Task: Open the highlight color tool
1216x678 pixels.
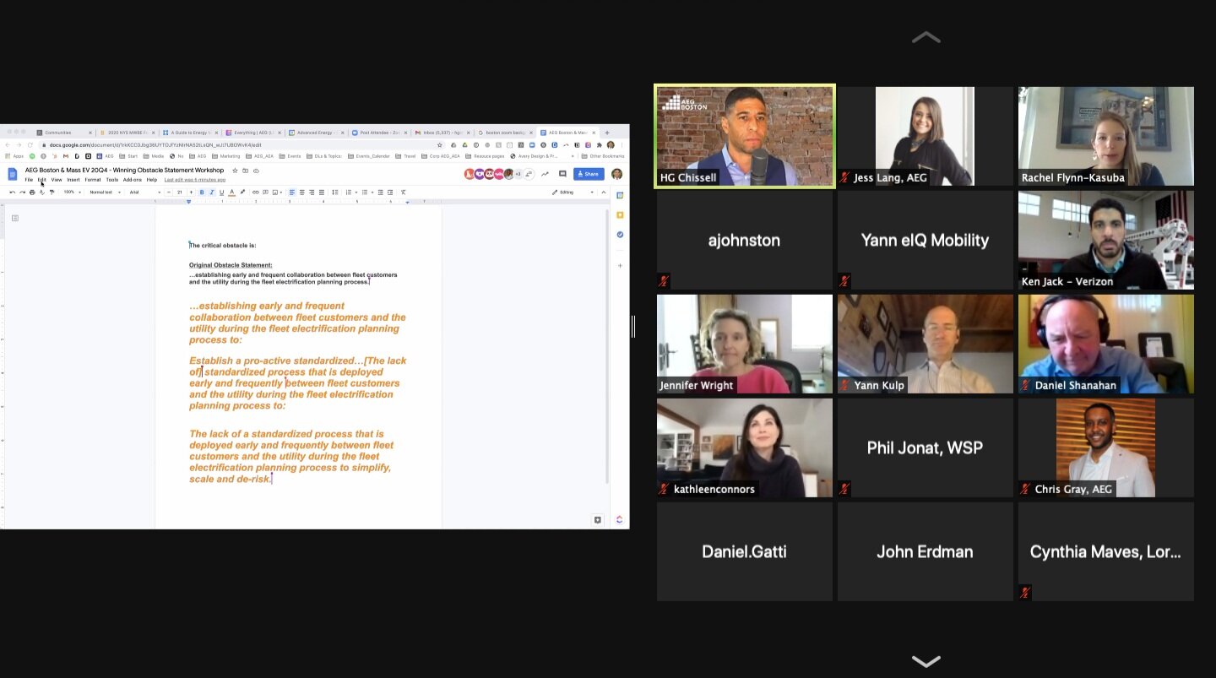Action: coord(242,193)
